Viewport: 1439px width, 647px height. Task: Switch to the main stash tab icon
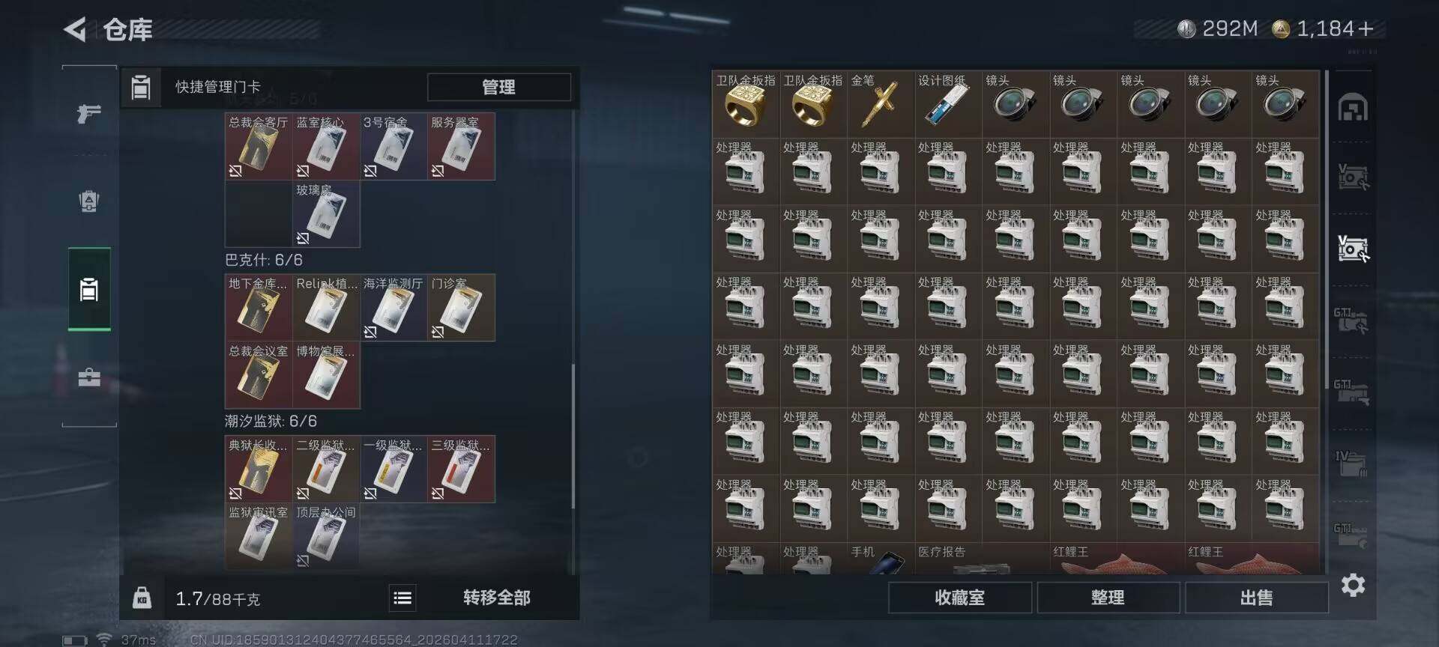1353,107
